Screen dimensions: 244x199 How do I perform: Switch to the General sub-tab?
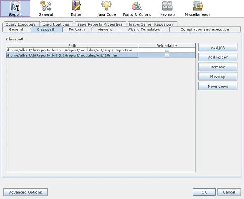[x=16, y=29]
